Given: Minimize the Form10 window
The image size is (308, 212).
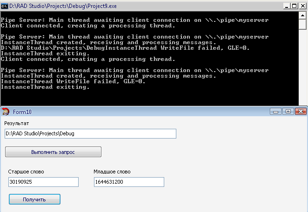Looking at the screenshot, I should click(275, 112).
